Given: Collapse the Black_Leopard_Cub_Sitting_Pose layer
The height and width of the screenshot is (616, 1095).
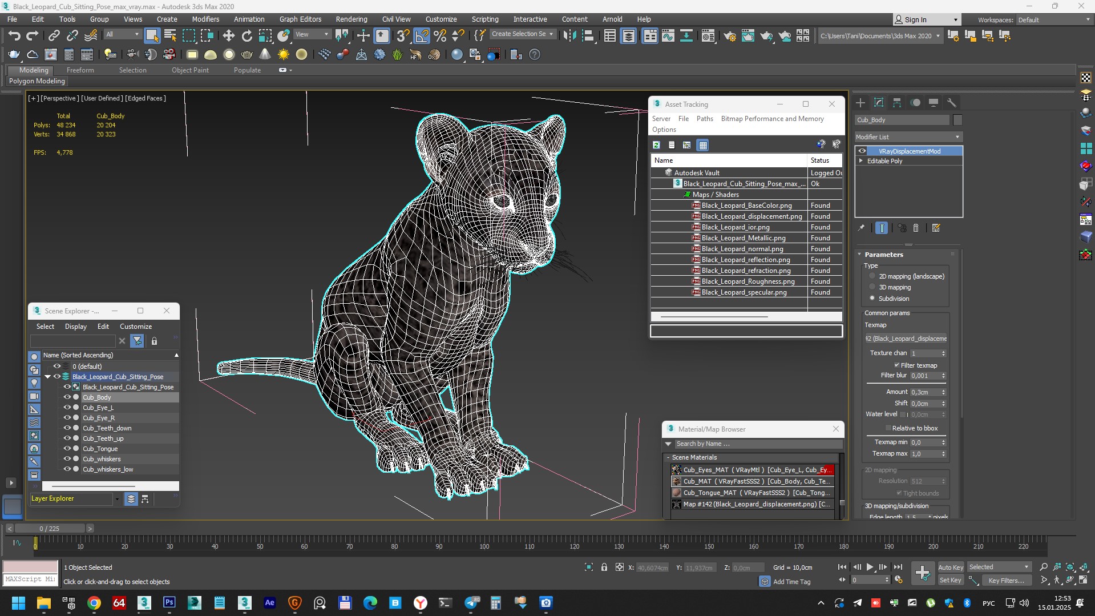Looking at the screenshot, I should 48,377.
